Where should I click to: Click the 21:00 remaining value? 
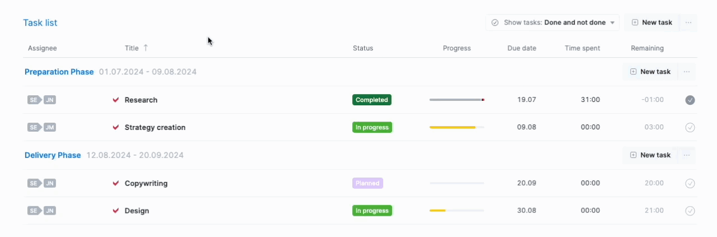click(x=654, y=211)
